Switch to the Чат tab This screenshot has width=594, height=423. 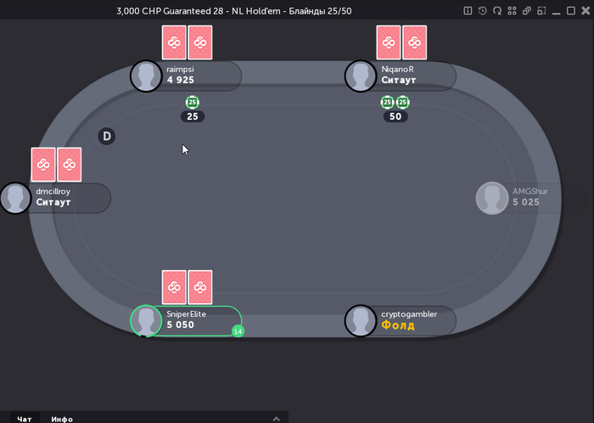click(x=25, y=419)
